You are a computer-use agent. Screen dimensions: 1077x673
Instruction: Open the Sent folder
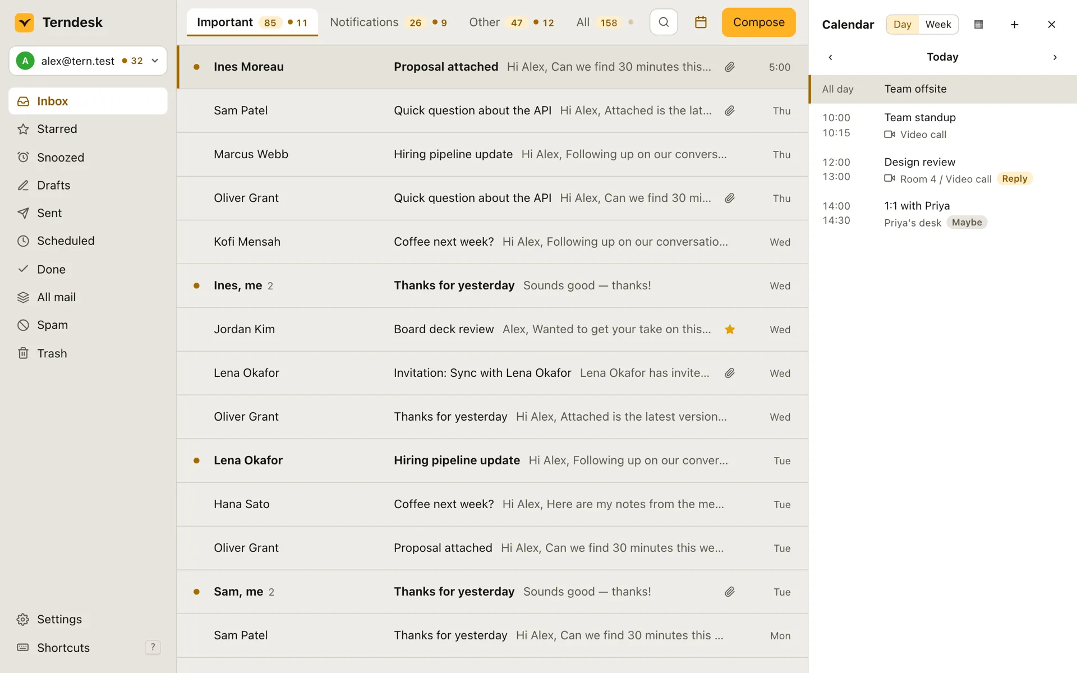click(88, 213)
